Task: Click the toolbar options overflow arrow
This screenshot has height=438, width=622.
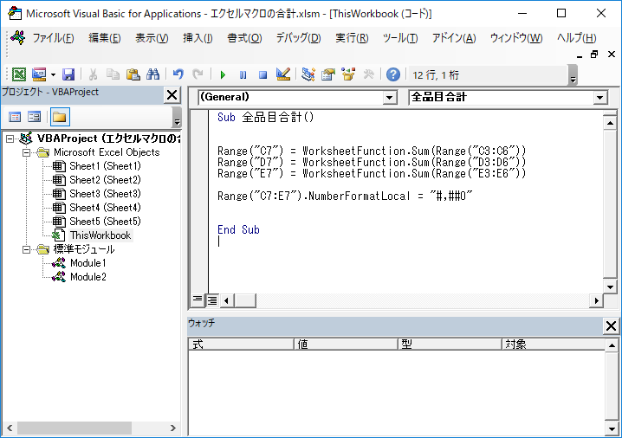Action: [573, 75]
